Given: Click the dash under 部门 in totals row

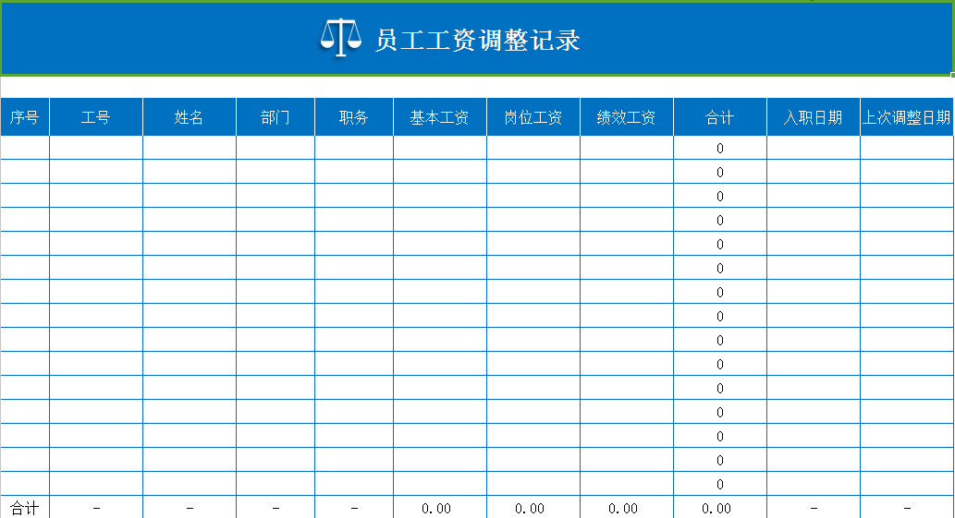Looking at the screenshot, I should 275,508.
